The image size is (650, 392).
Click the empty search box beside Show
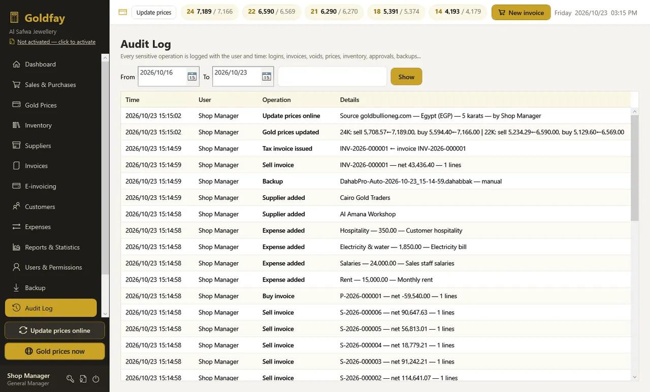pyautogui.click(x=332, y=77)
